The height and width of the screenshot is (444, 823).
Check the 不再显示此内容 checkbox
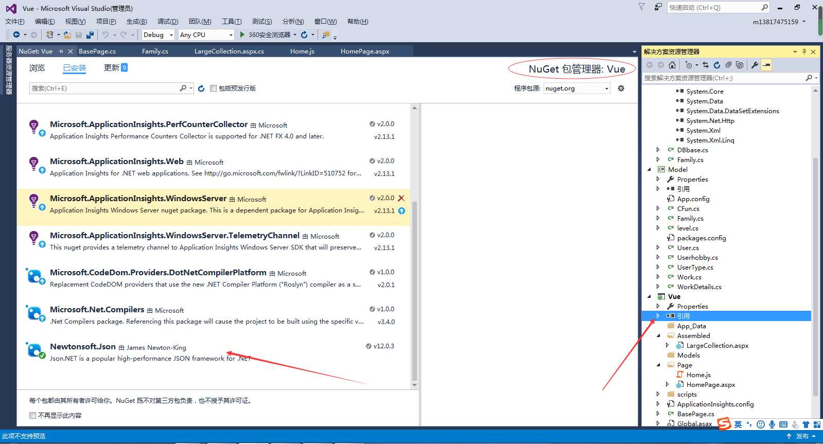[33, 415]
